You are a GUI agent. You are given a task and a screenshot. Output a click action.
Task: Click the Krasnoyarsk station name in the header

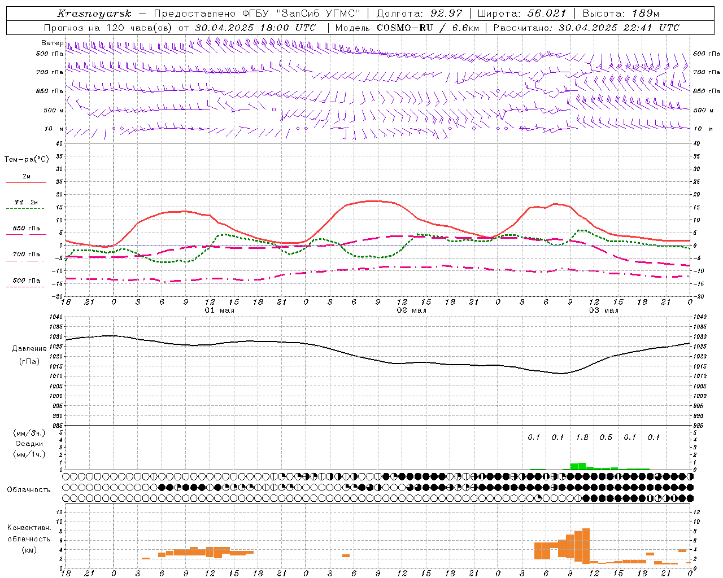(x=94, y=14)
